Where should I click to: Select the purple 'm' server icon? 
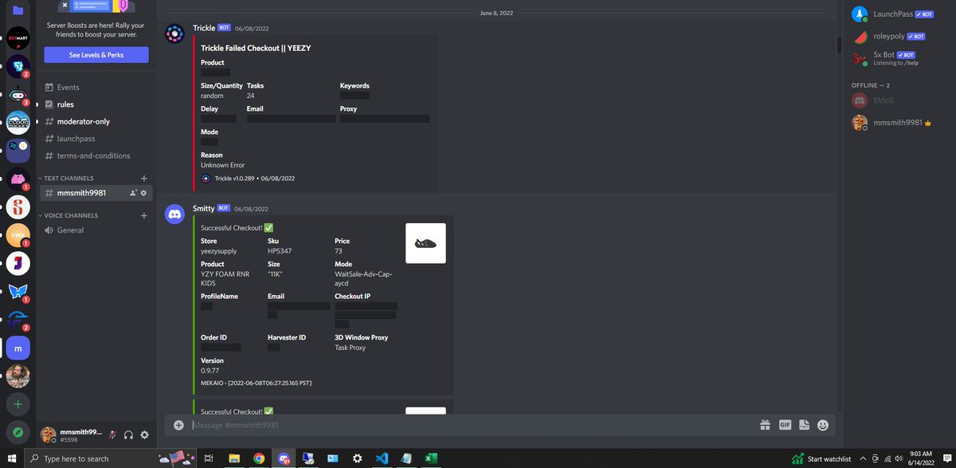[x=18, y=348]
